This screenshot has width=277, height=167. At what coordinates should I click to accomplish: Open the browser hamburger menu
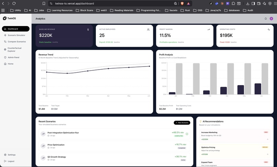tap(275, 3)
